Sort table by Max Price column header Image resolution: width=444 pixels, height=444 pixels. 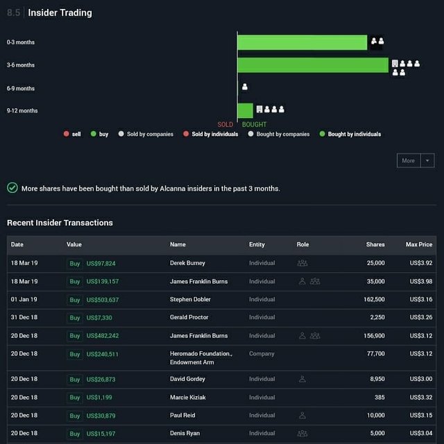(419, 244)
